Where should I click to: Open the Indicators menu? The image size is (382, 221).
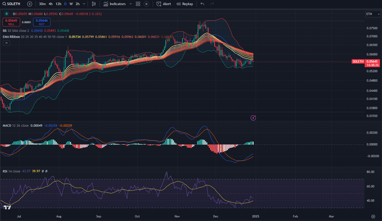pyautogui.click(x=115, y=4)
